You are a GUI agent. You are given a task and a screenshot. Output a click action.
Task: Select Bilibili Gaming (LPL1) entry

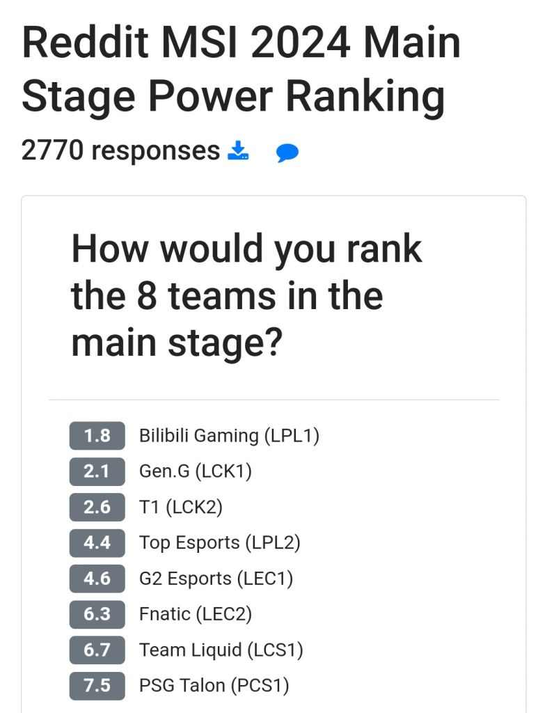pyautogui.click(x=229, y=436)
